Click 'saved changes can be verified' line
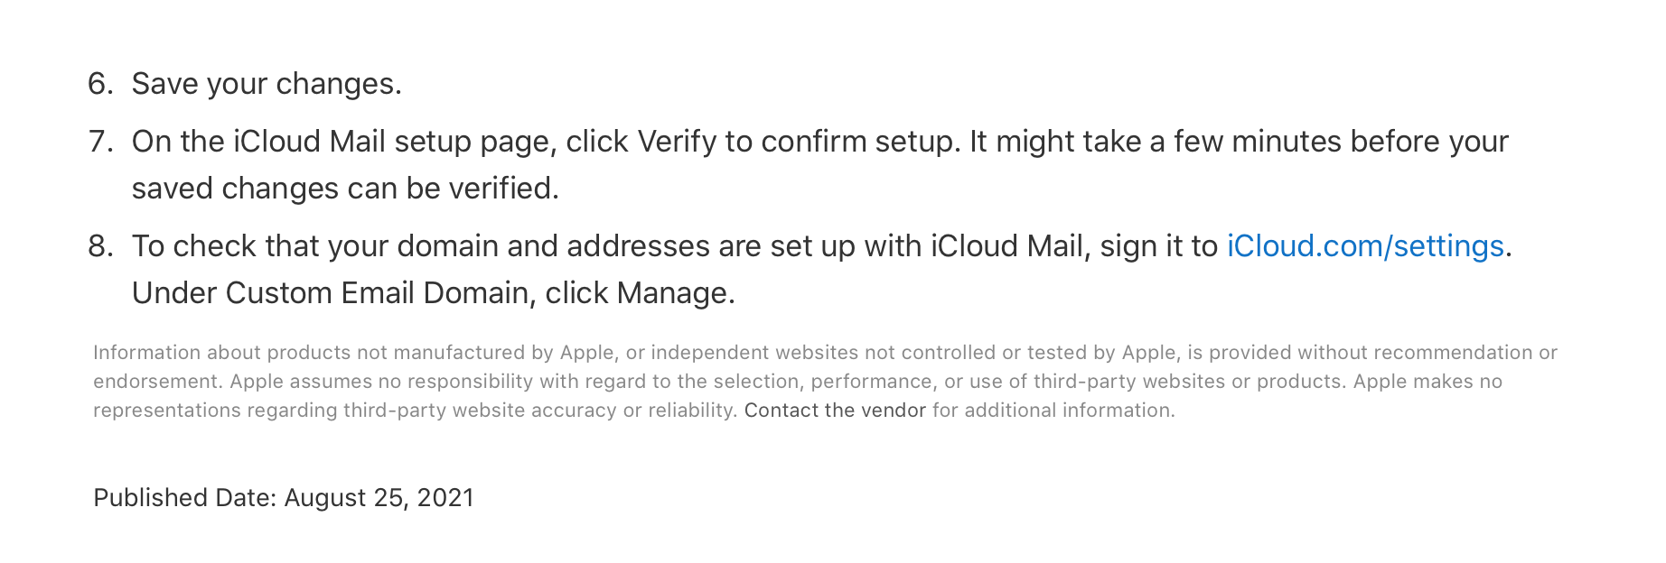 tap(345, 189)
